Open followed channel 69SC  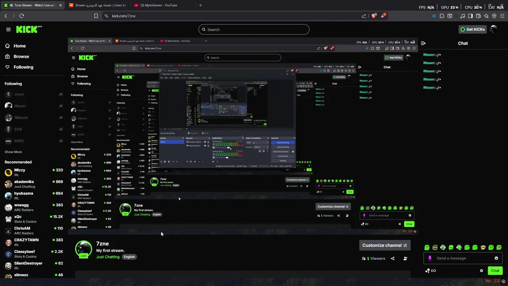(x=33, y=141)
